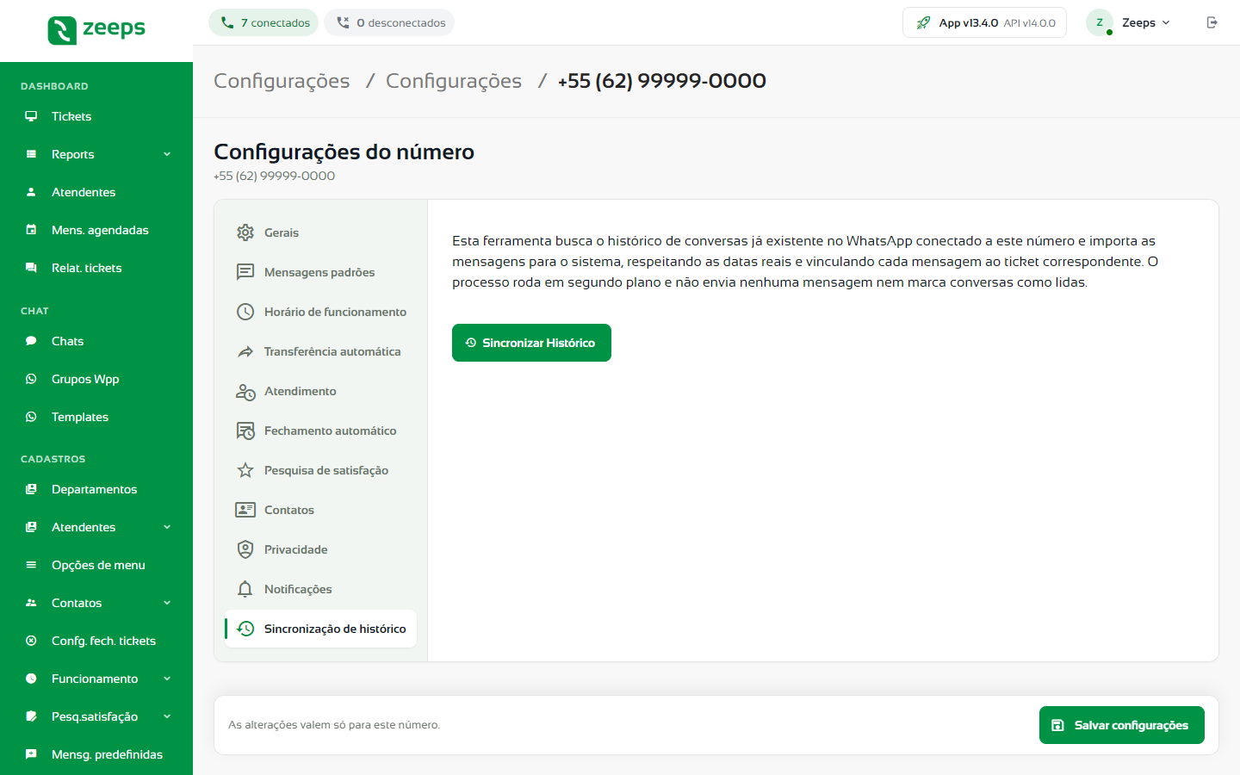This screenshot has height=775, width=1240.
Task: Click the App v13.4.0 version badge
Action: coord(984,23)
